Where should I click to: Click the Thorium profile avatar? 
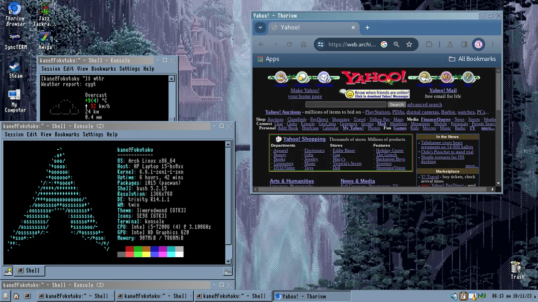click(x=478, y=44)
